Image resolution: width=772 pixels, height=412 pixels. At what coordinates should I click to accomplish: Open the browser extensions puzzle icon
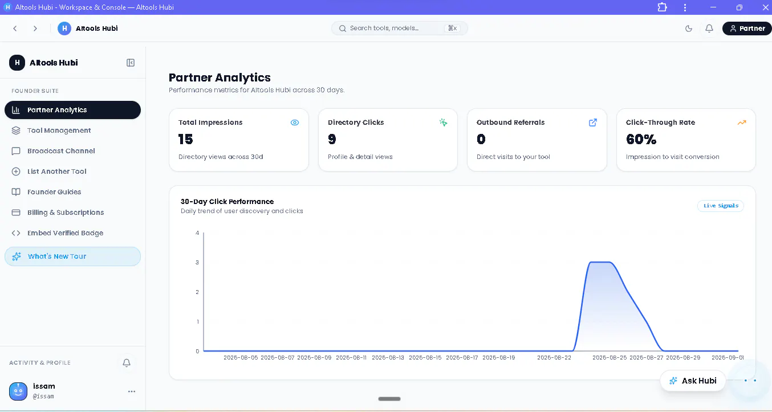point(662,7)
